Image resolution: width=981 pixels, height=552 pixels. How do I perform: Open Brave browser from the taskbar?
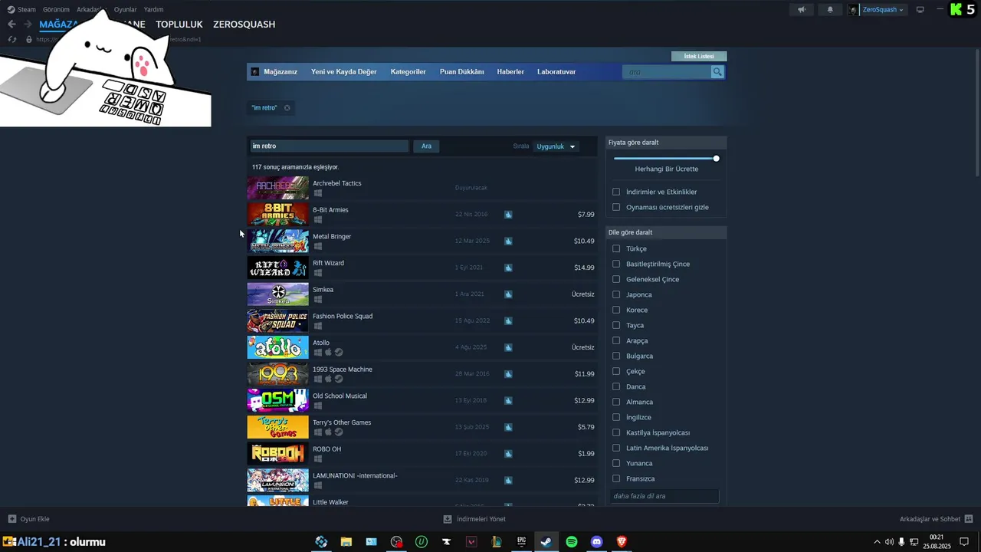(x=622, y=542)
